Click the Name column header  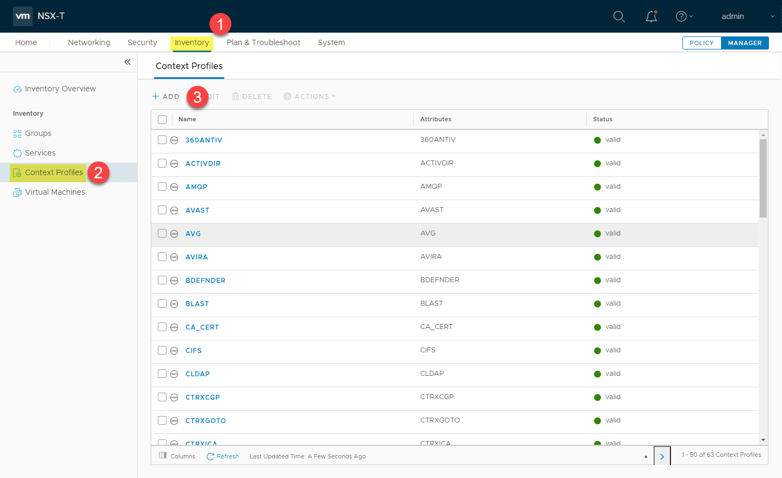[187, 119]
